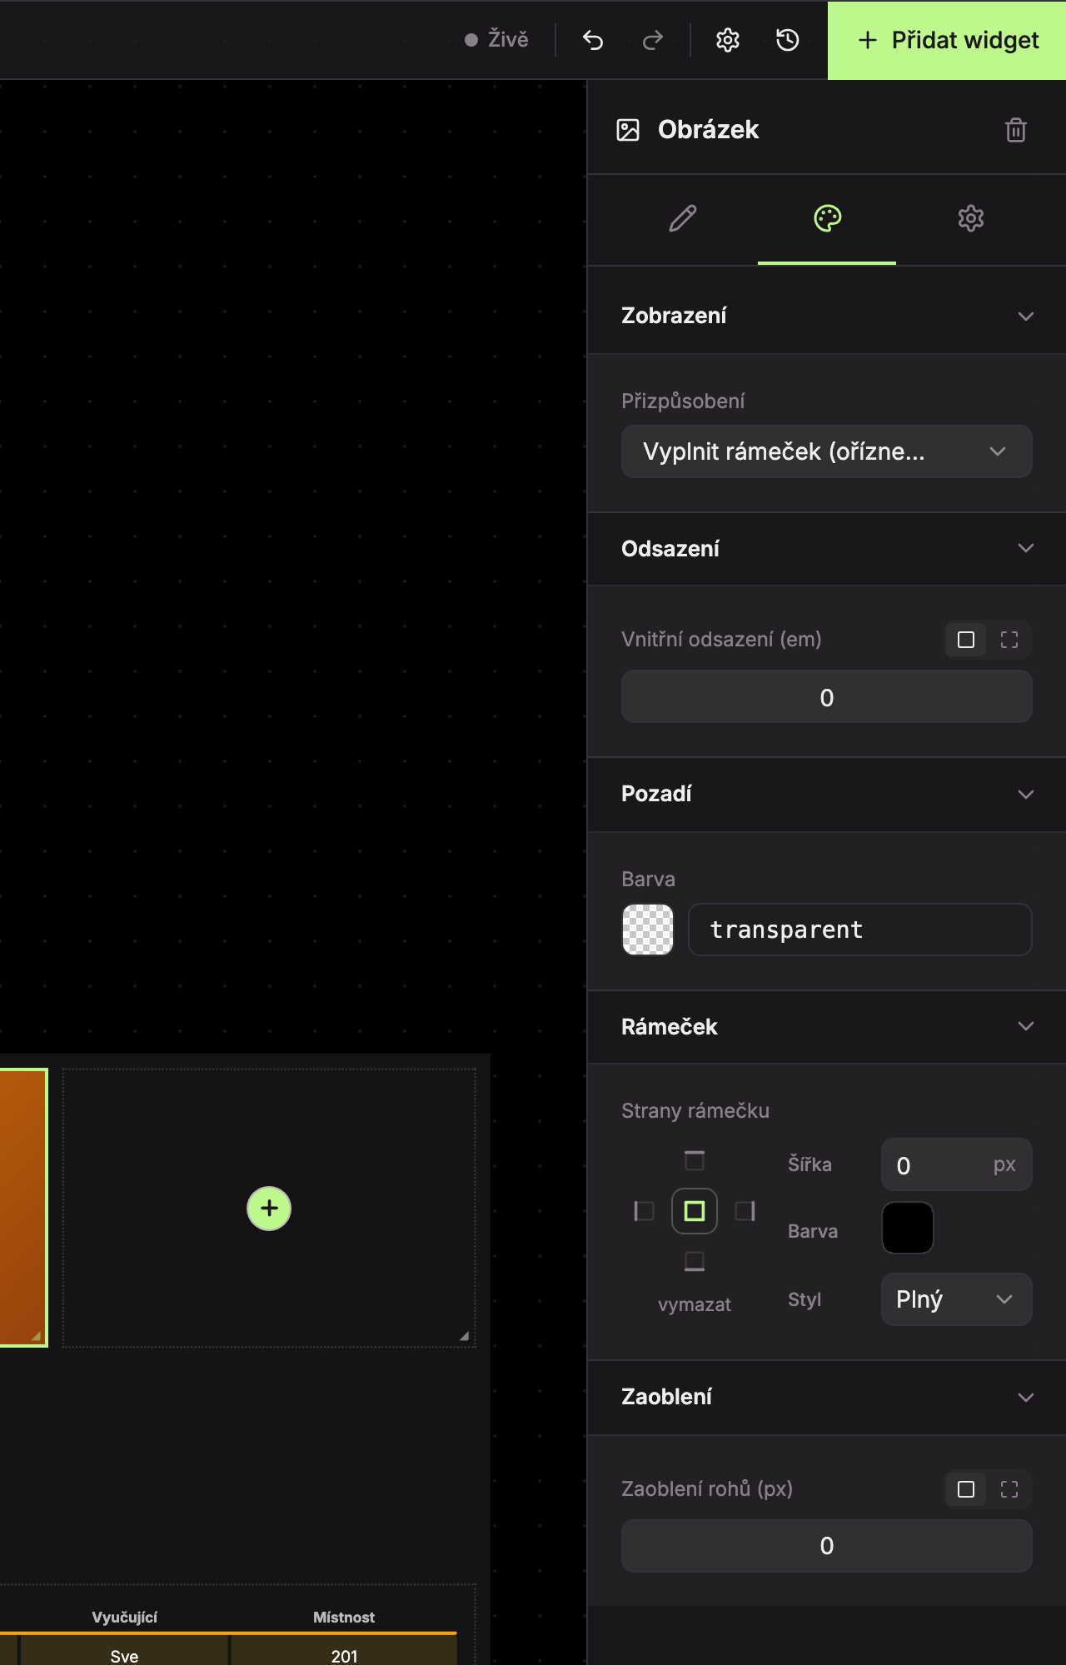
Task: Set uniform radius for Zaoblení rohů
Action: click(x=966, y=1489)
